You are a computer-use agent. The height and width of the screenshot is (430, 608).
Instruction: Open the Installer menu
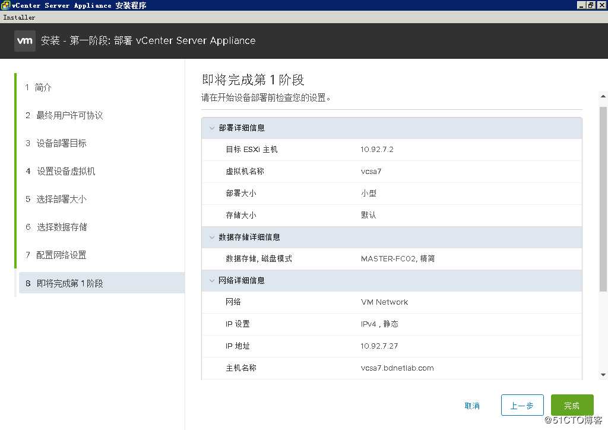coord(19,17)
